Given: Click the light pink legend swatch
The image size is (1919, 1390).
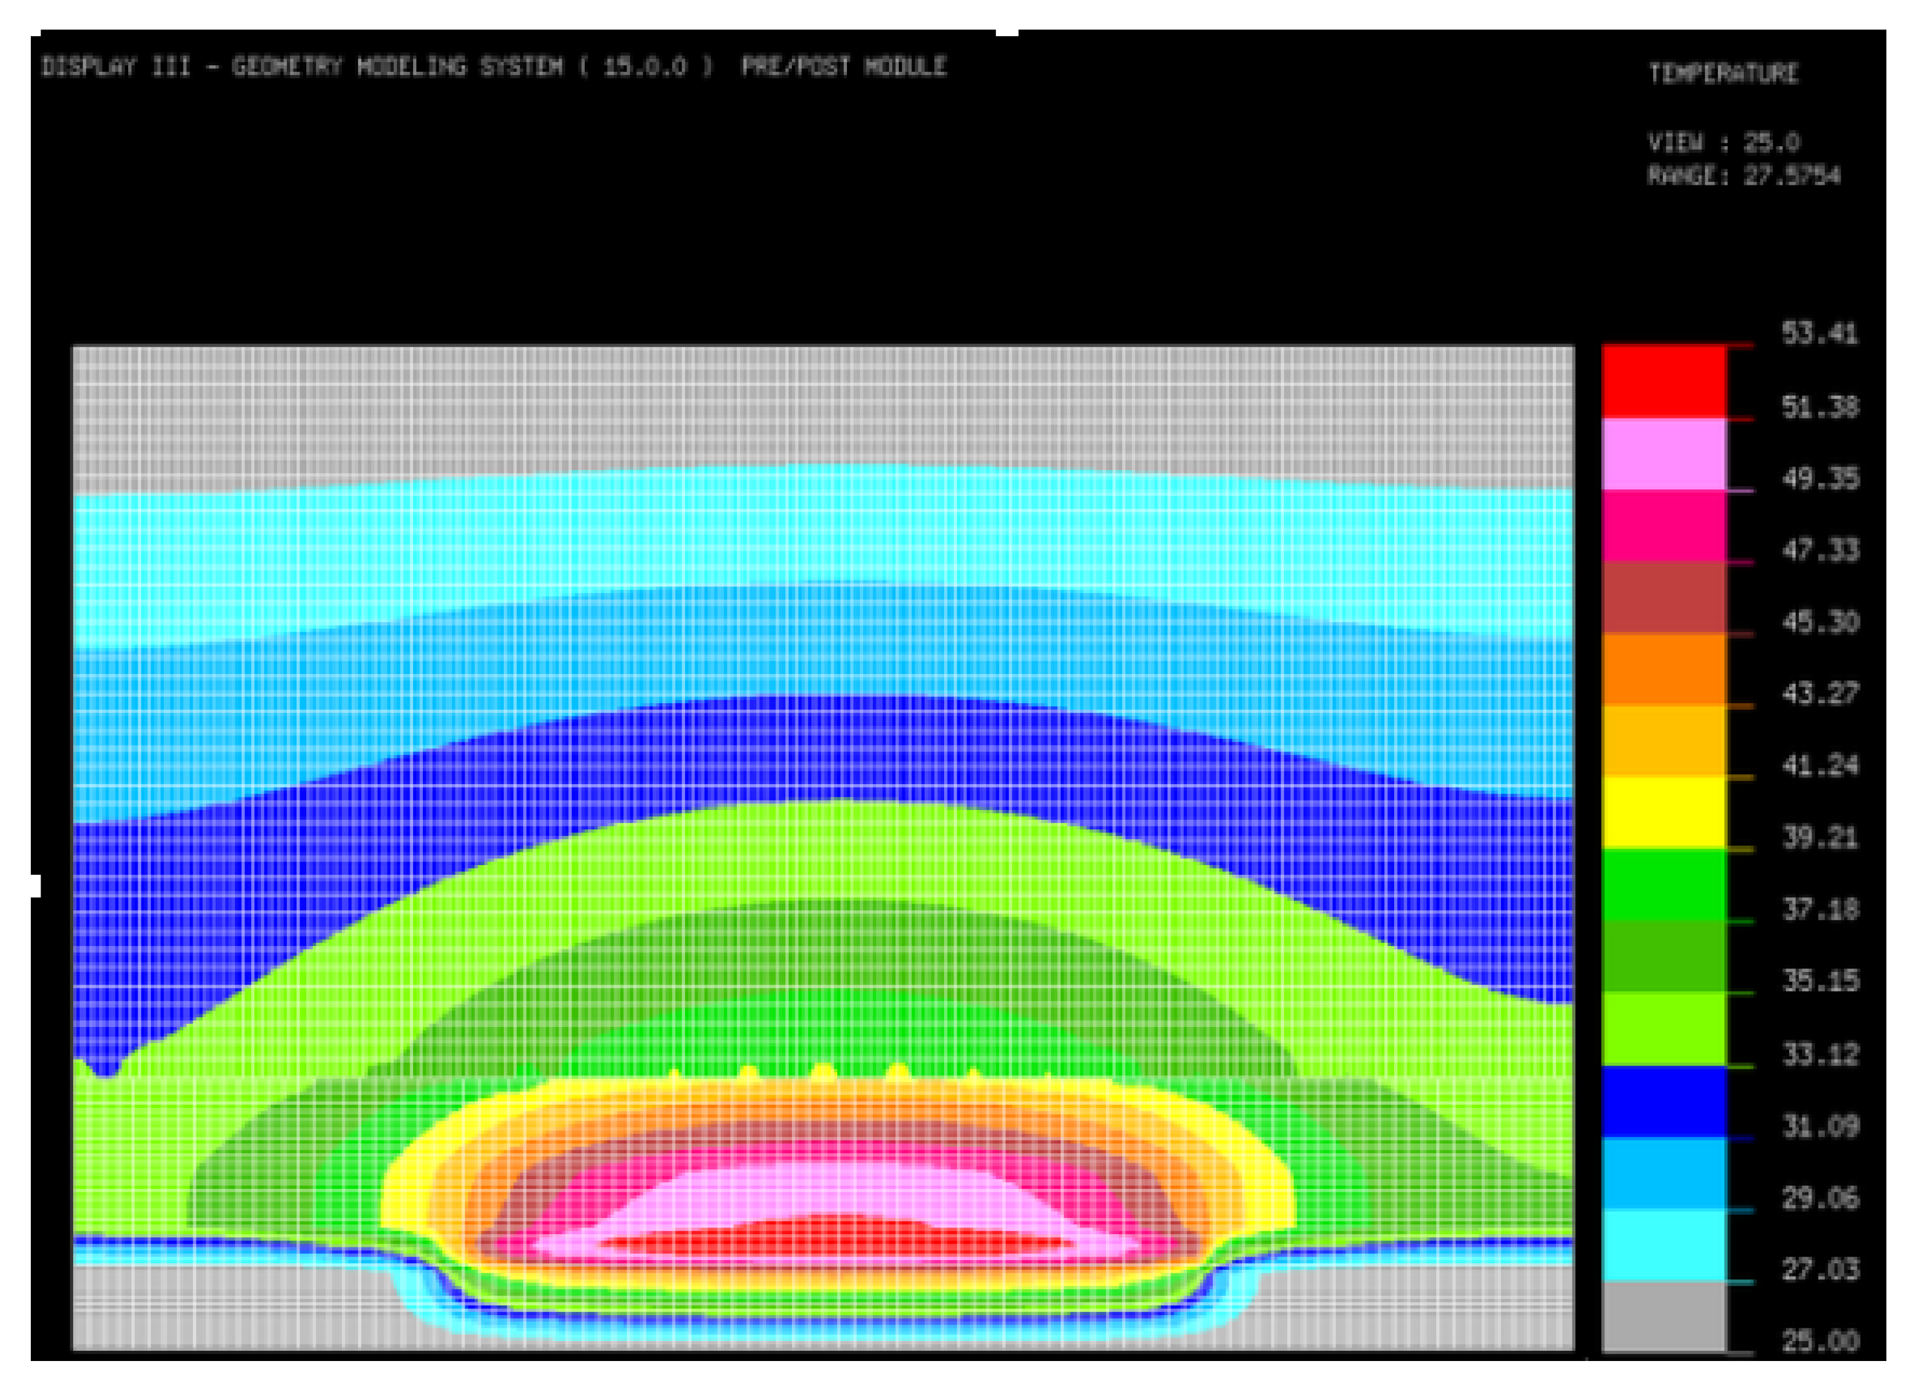Looking at the screenshot, I should [1663, 454].
